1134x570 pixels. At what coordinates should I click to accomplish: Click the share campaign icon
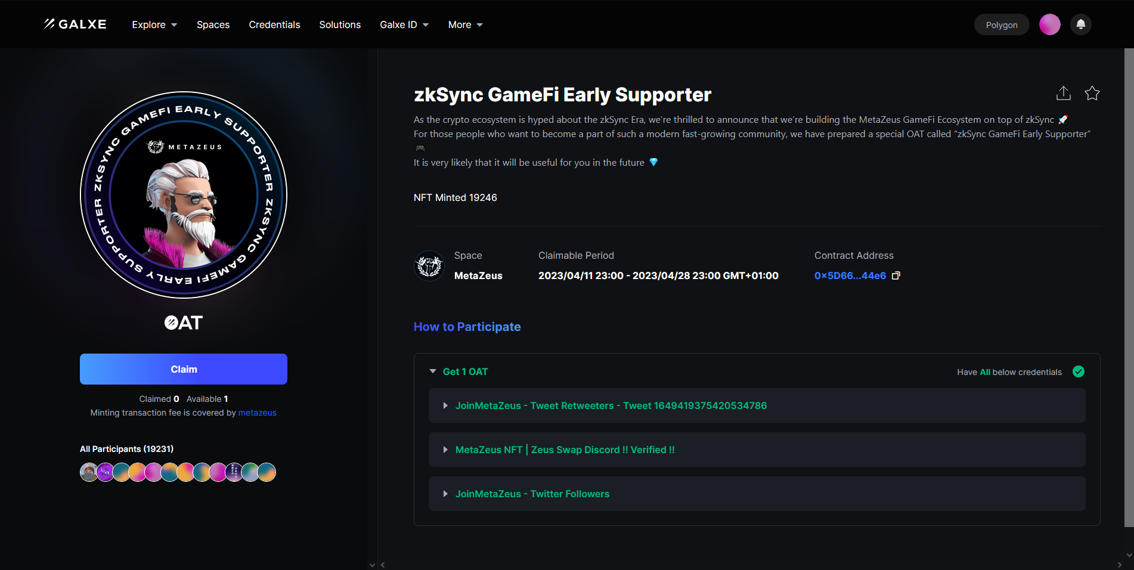pyautogui.click(x=1063, y=94)
